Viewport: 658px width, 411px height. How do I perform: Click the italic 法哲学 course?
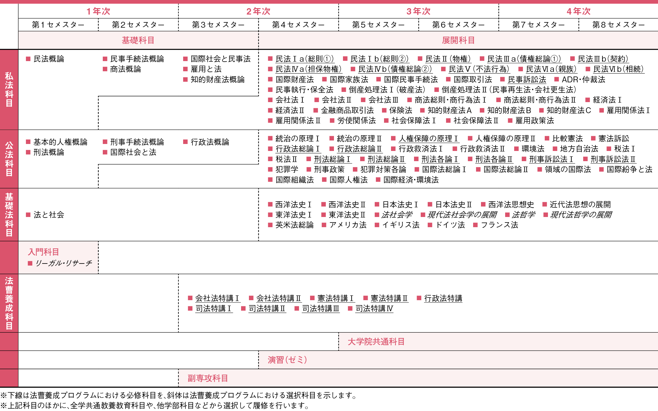[523, 215]
